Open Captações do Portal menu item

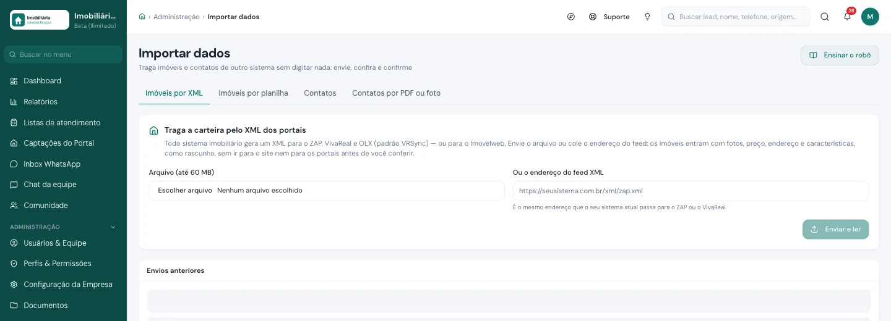click(63, 143)
